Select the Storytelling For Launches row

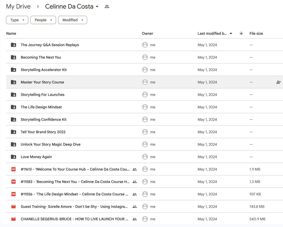tap(43, 95)
